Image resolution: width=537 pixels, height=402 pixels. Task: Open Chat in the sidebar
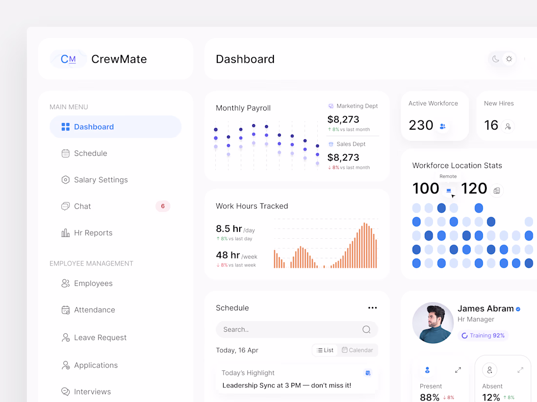coord(115,207)
